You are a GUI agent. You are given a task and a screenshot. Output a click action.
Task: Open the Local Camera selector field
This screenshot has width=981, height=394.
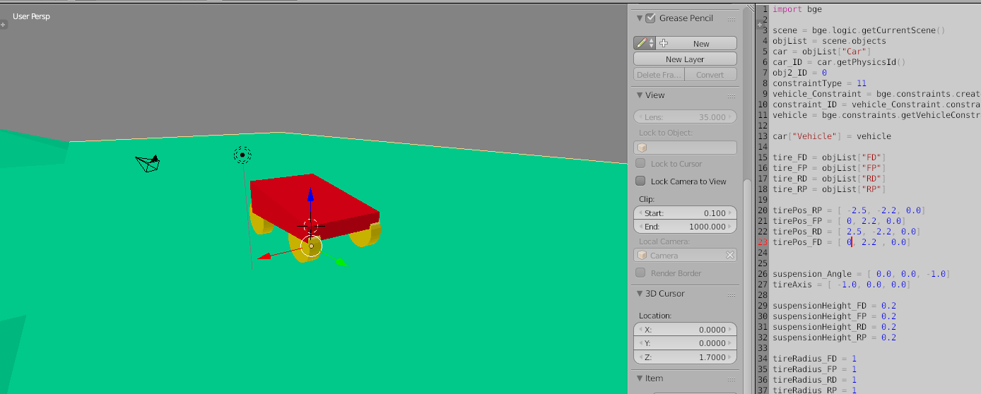point(685,256)
